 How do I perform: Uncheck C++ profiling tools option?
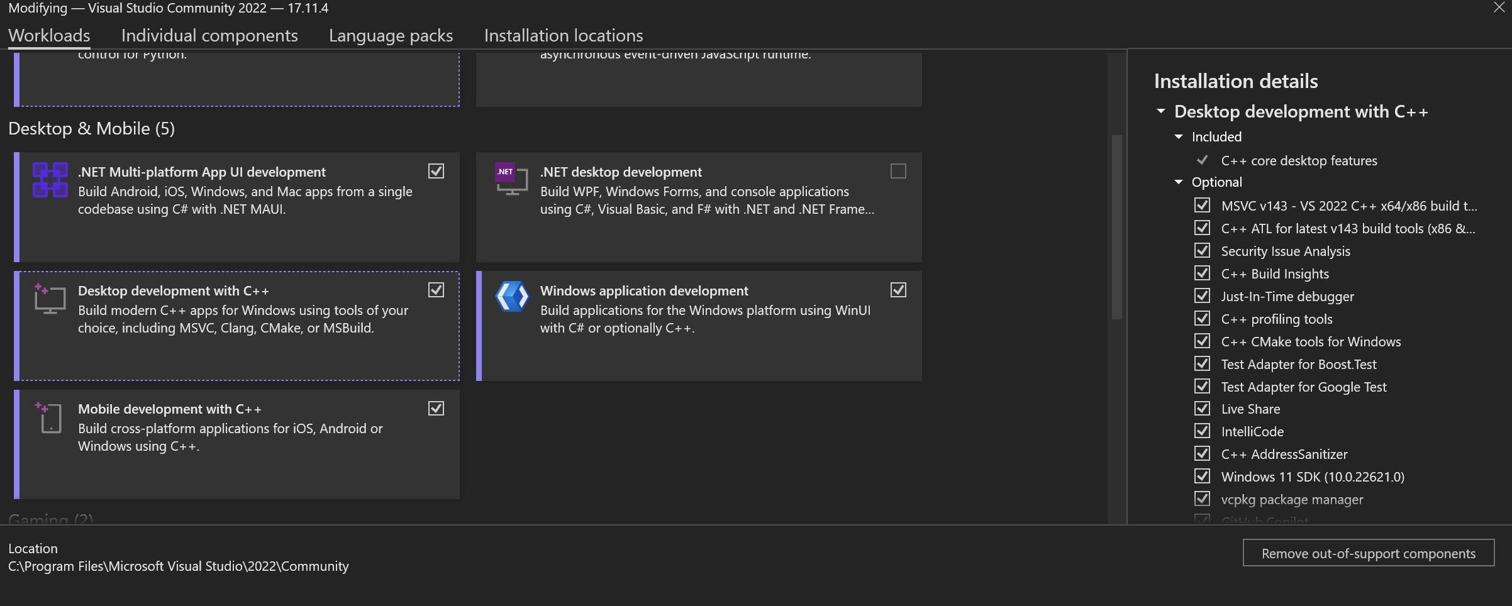click(1202, 319)
